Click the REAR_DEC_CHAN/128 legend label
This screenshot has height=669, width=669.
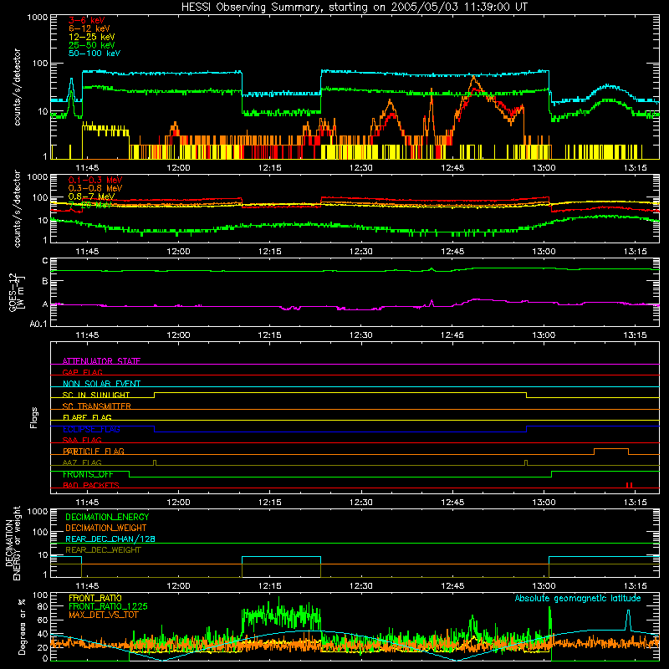110,539
